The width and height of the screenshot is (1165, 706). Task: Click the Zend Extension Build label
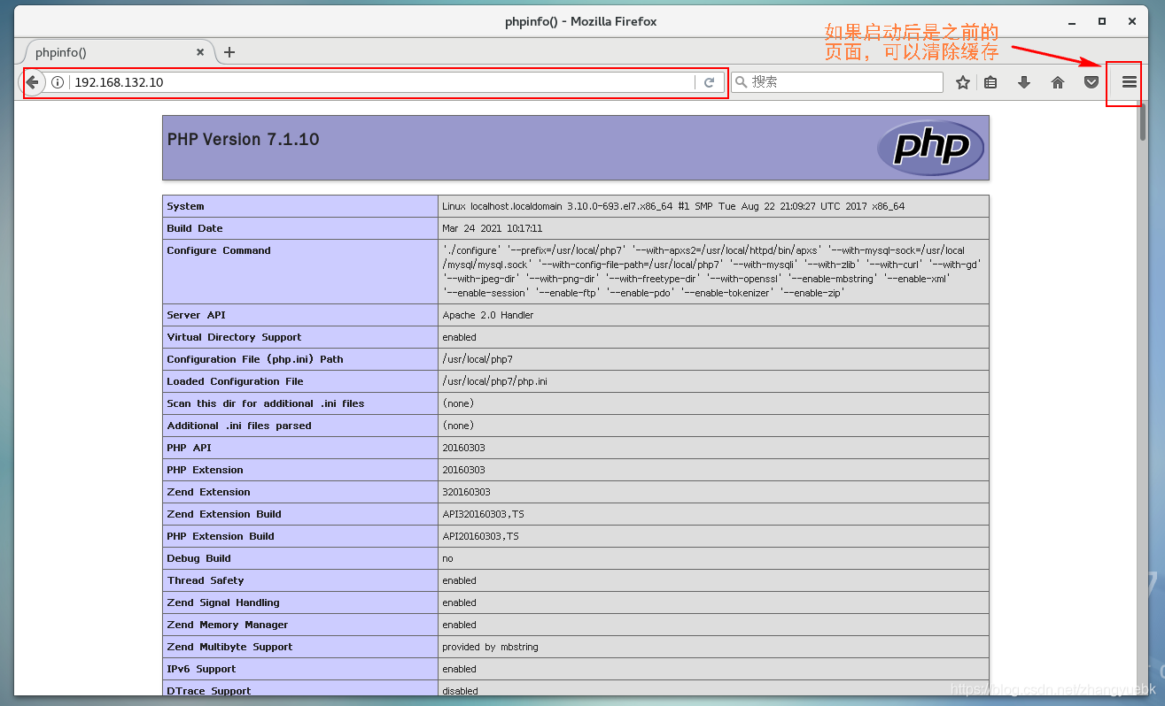224,514
